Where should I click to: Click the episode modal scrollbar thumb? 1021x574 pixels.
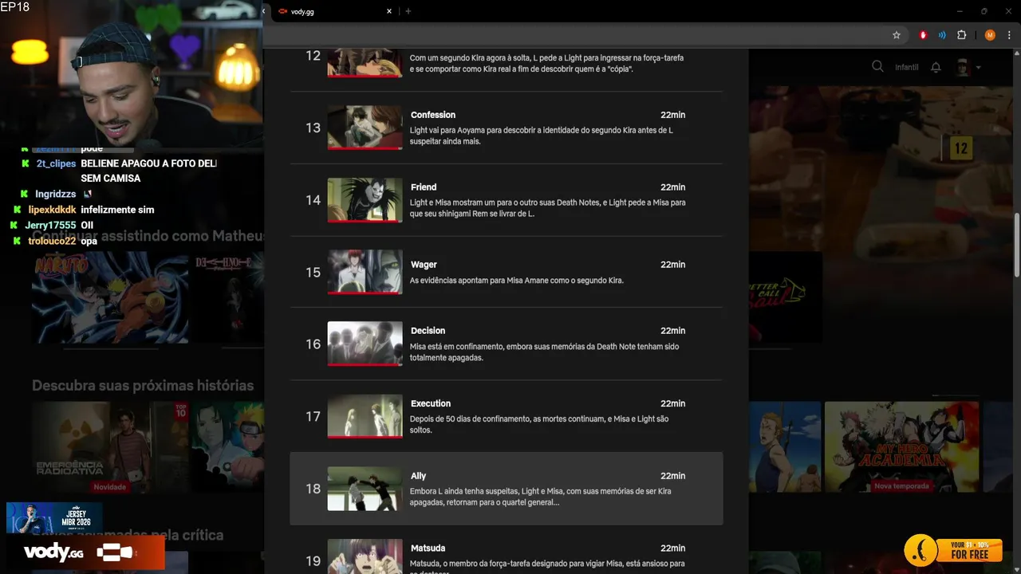[x=1017, y=246]
